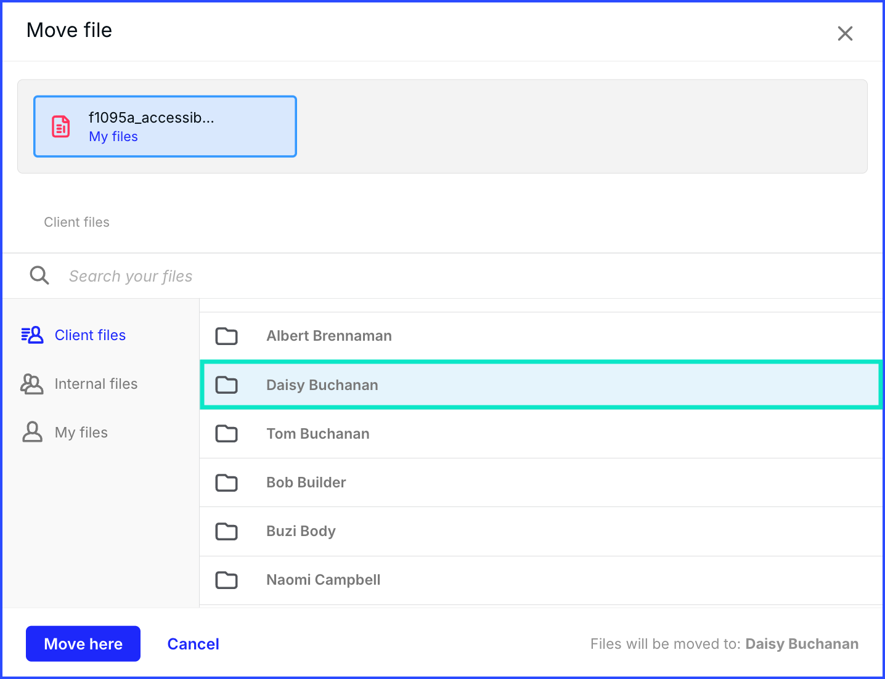Click Tom Buchanan folder icon

click(x=227, y=434)
